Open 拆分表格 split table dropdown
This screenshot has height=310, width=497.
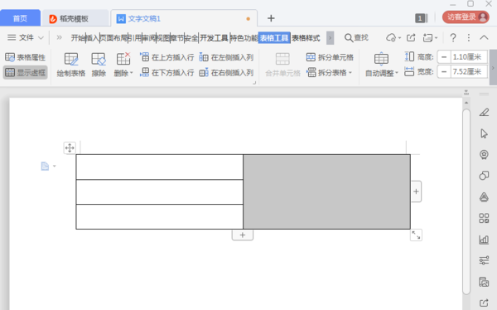click(329, 73)
